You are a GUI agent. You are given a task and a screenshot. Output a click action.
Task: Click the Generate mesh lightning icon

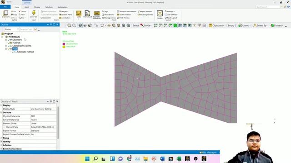pyautogui.click(x=34, y=13)
